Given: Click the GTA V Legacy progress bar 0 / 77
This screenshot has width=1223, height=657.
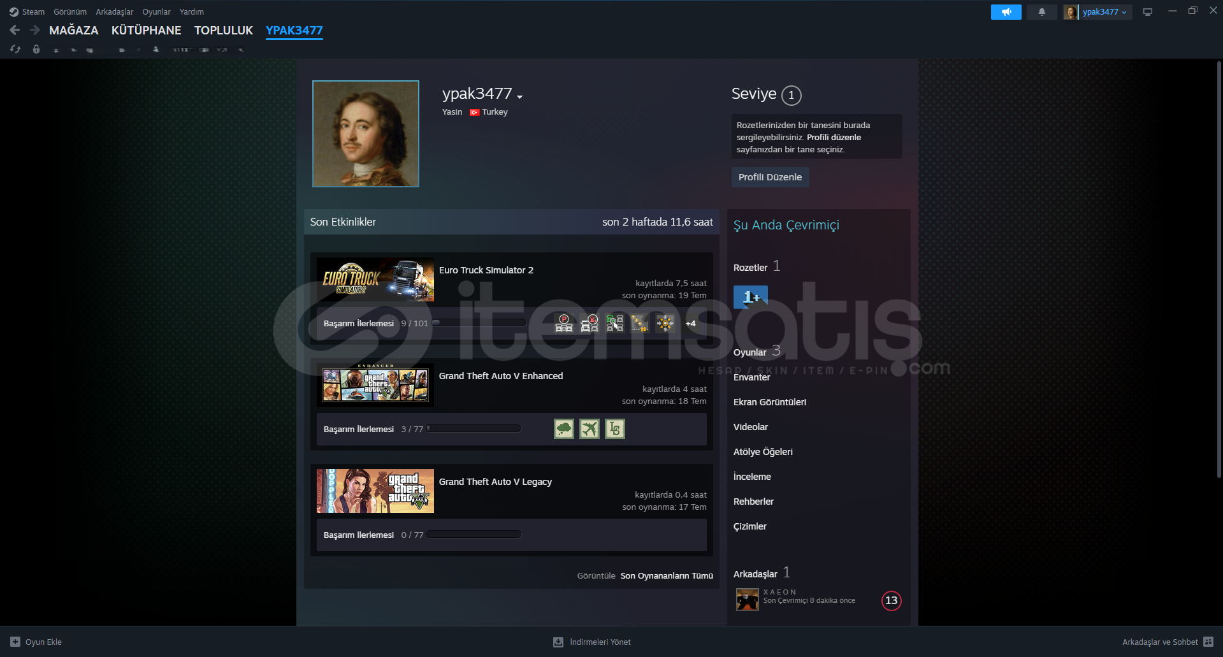Looking at the screenshot, I should tap(474, 535).
